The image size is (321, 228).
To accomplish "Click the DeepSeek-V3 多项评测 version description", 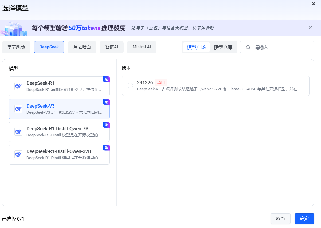I will click(218, 89).
